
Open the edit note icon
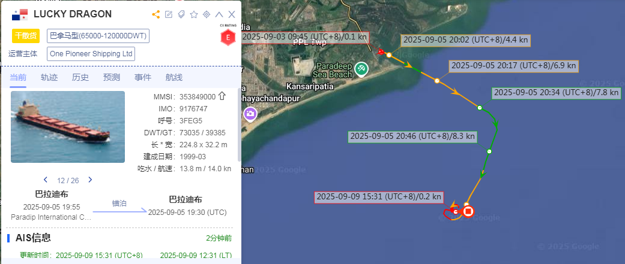[x=169, y=15]
